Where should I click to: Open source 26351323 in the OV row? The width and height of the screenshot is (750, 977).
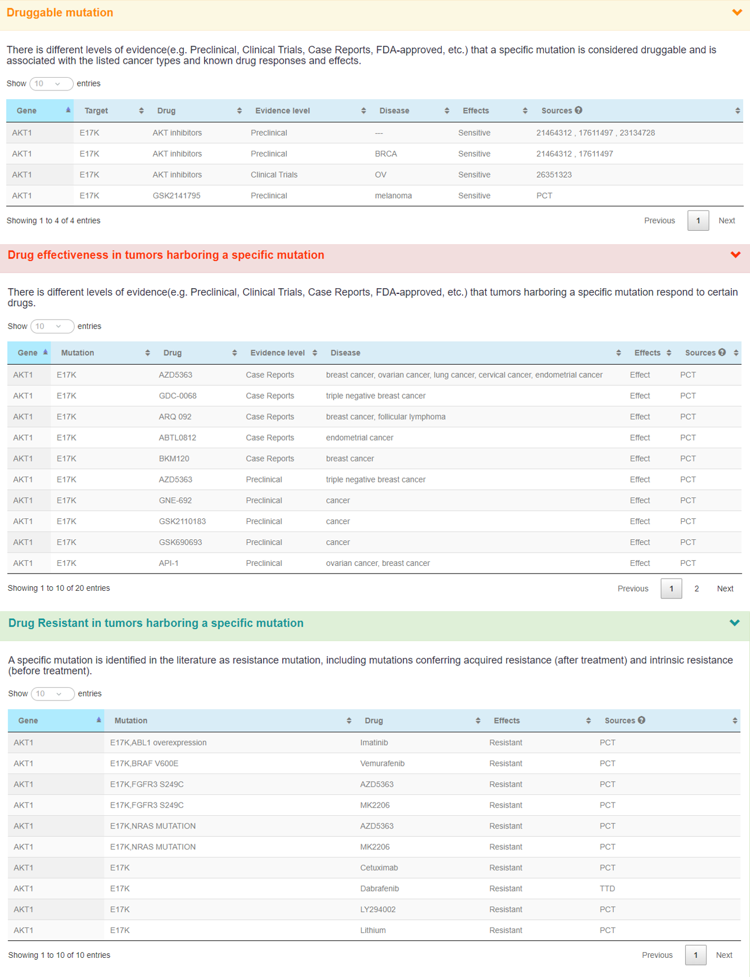(x=554, y=175)
